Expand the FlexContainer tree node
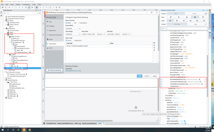214x132 pixels. coord(13,46)
